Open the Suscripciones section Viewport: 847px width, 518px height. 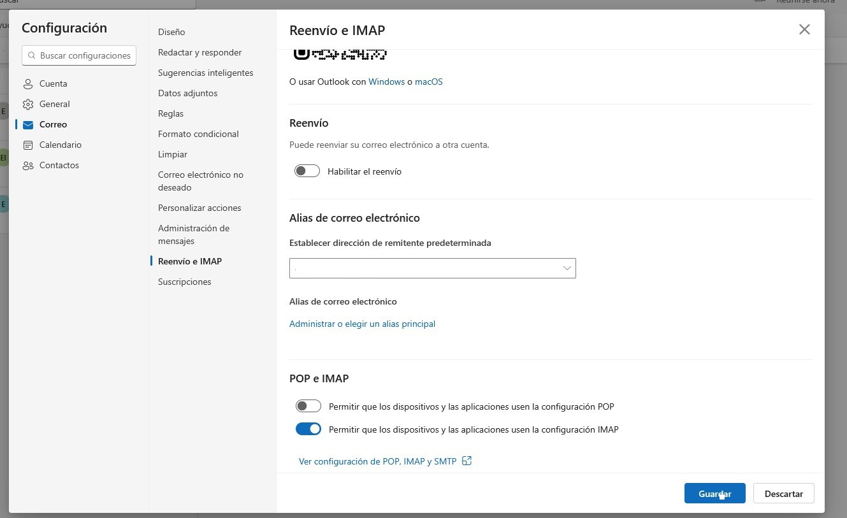tap(185, 282)
